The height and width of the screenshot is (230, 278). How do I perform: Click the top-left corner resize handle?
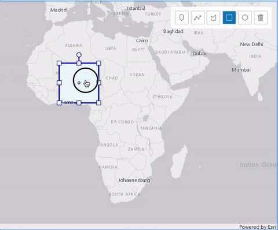coord(59,63)
